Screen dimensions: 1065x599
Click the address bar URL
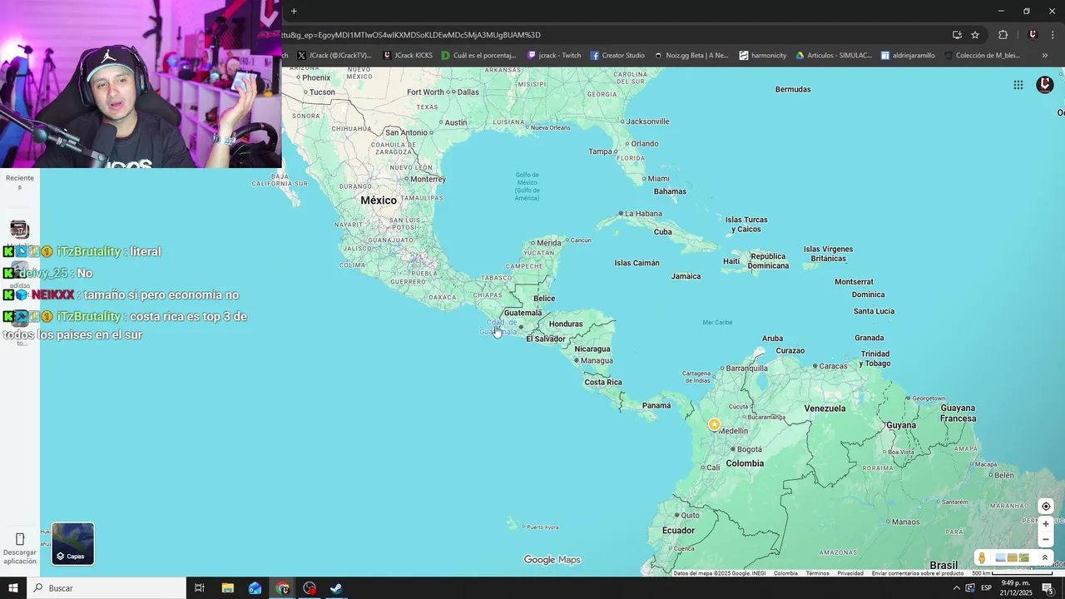(412, 35)
